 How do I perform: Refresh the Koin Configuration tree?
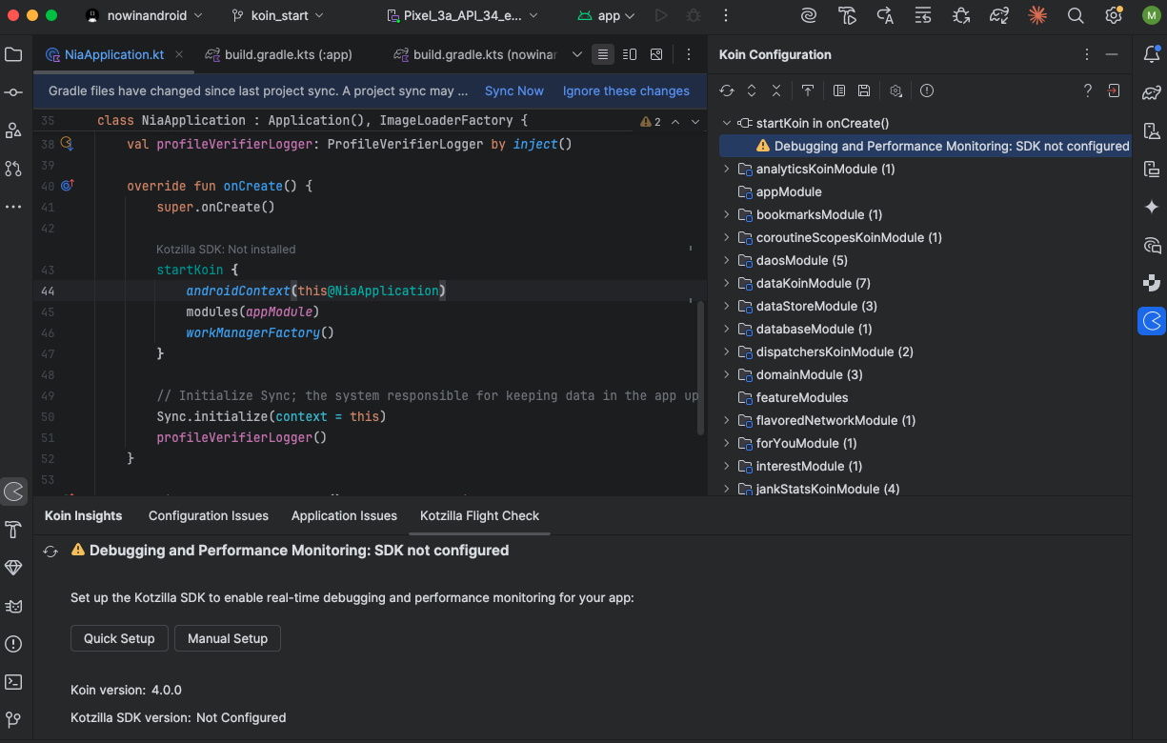[x=727, y=90]
